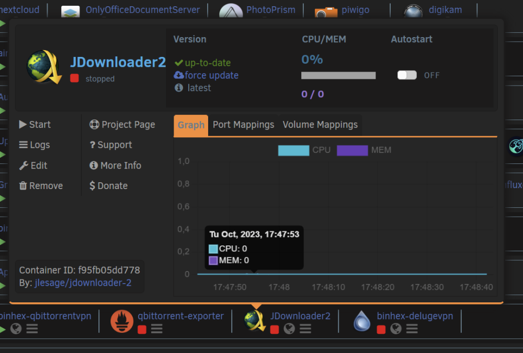The height and width of the screenshot is (353, 523).
Task: Click the PhotoPrism container icon
Action: [x=231, y=10]
